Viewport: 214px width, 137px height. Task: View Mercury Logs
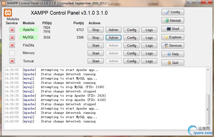(149, 53)
